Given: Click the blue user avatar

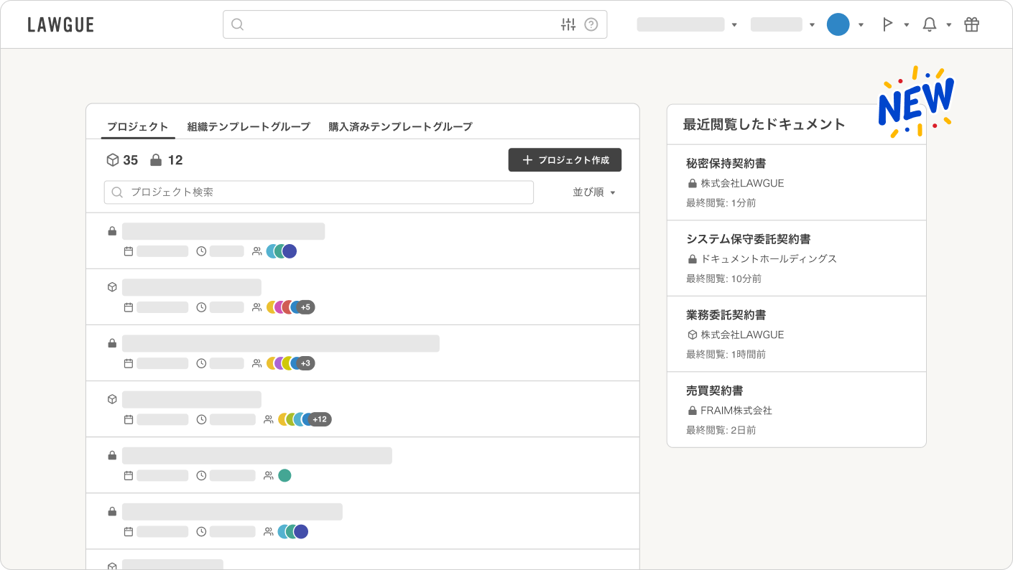Looking at the screenshot, I should (838, 24).
